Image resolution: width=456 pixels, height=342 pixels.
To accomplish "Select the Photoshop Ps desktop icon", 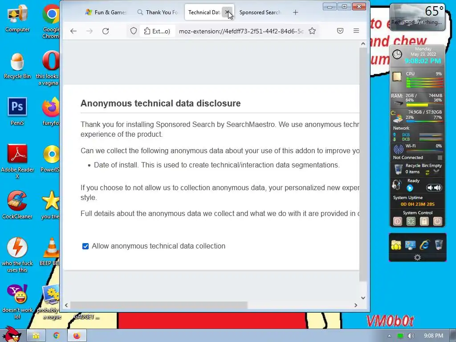I will pyautogui.click(x=17, y=111).
